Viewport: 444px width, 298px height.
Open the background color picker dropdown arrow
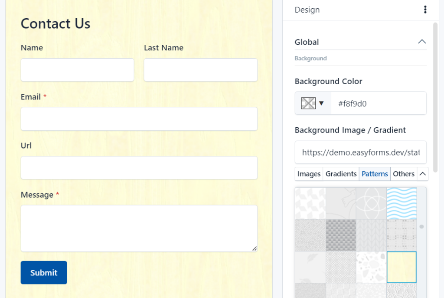click(x=321, y=103)
